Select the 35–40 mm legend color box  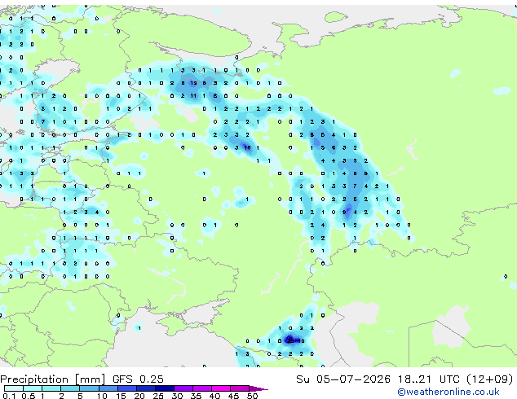coord(202,388)
